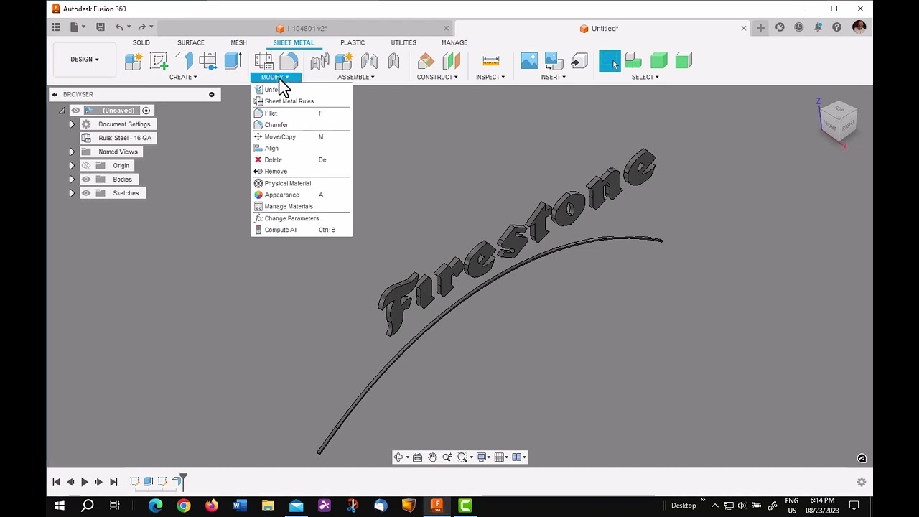Viewport: 919px width, 517px height.
Task: Click the Insert Derive icon
Action: (x=579, y=61)
